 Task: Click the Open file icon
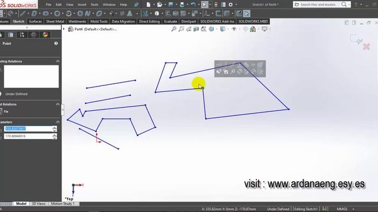coord(159,5)
